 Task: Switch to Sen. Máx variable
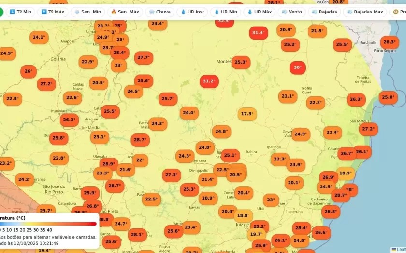(x=125, y=12)
